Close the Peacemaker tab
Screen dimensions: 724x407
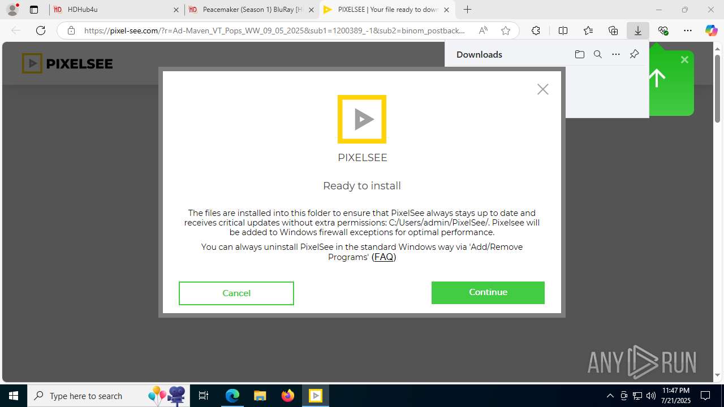coord(311,10)
